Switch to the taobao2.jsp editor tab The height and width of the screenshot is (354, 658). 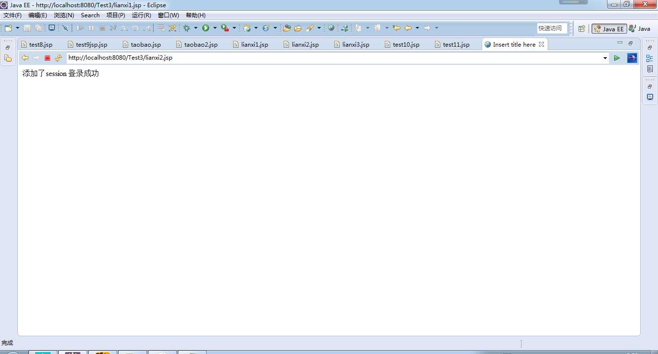tap(197, 44)
